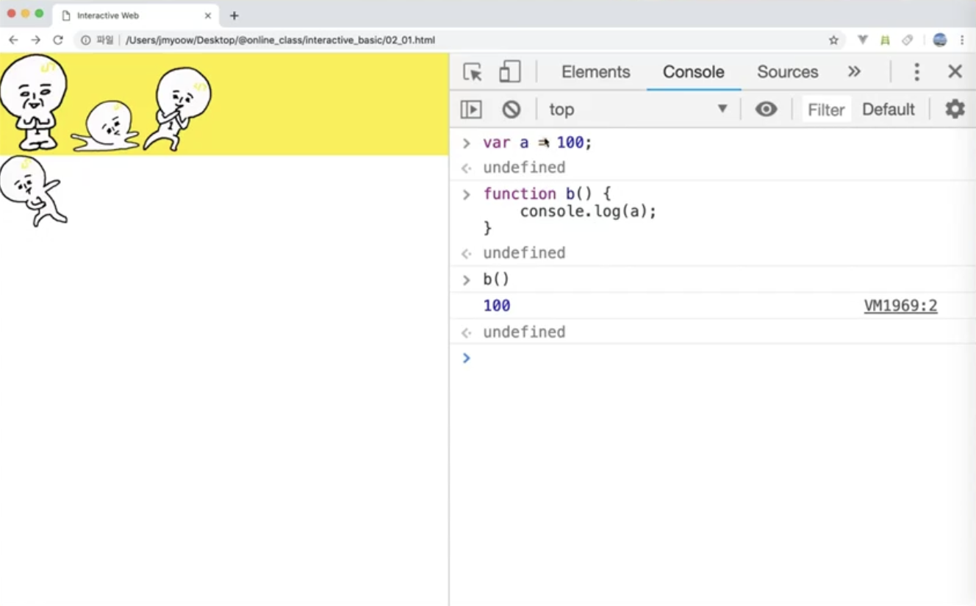Click the walking character in yellow banner
Image resolution: width=976 pixels, height=606 pixels.
pyautogui.click(x=177, y=109)
